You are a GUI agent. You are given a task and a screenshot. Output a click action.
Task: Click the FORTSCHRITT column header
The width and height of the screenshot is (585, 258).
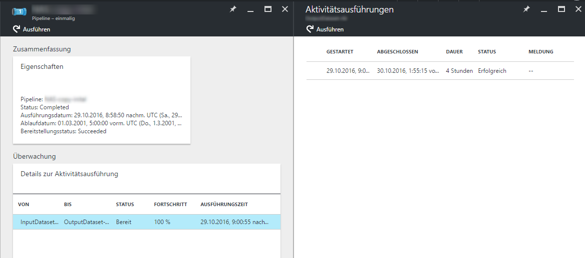(170, 205)
